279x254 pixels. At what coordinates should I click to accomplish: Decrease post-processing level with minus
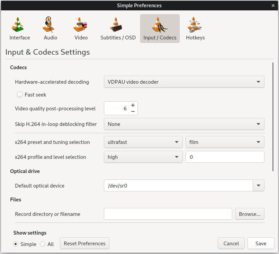point(133,111)
